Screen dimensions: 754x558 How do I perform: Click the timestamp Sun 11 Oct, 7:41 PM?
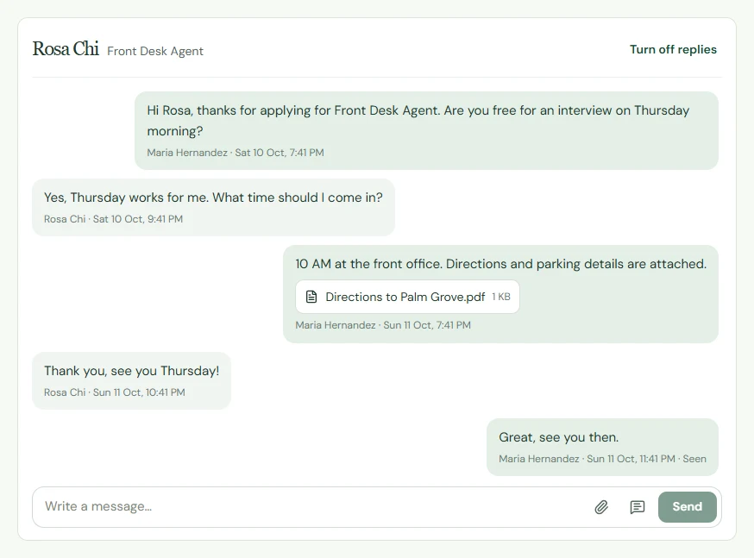pyautogui.click(x=427, y=325)
